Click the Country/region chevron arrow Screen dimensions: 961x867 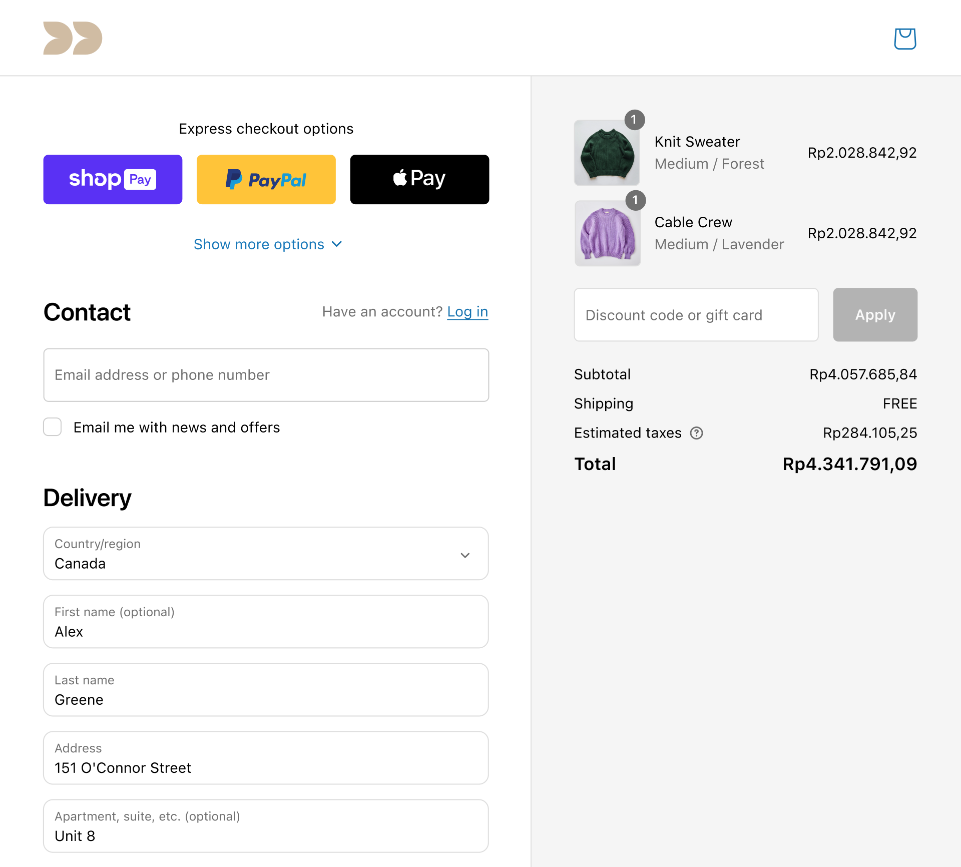465,555
